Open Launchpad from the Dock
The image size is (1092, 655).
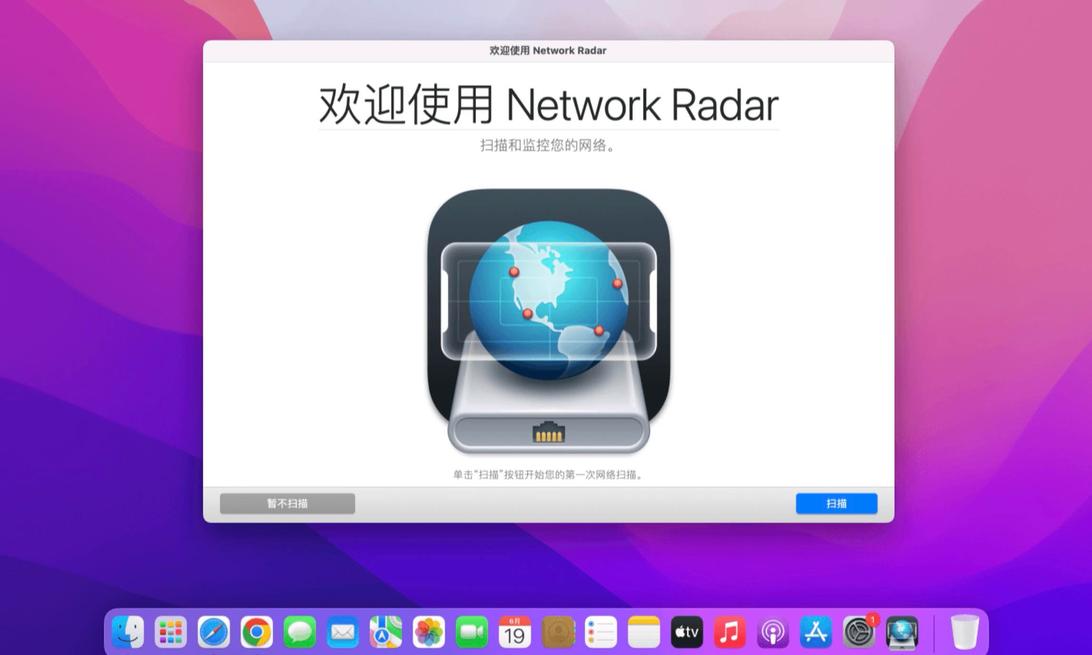(170, 632)
